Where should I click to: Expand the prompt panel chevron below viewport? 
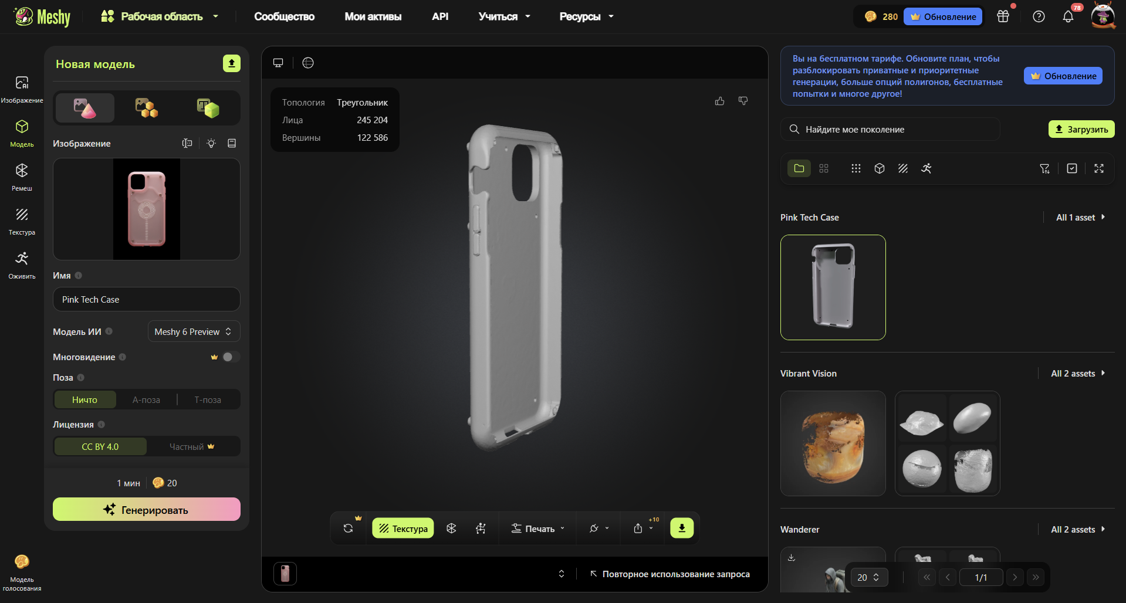tap(562, 574)
